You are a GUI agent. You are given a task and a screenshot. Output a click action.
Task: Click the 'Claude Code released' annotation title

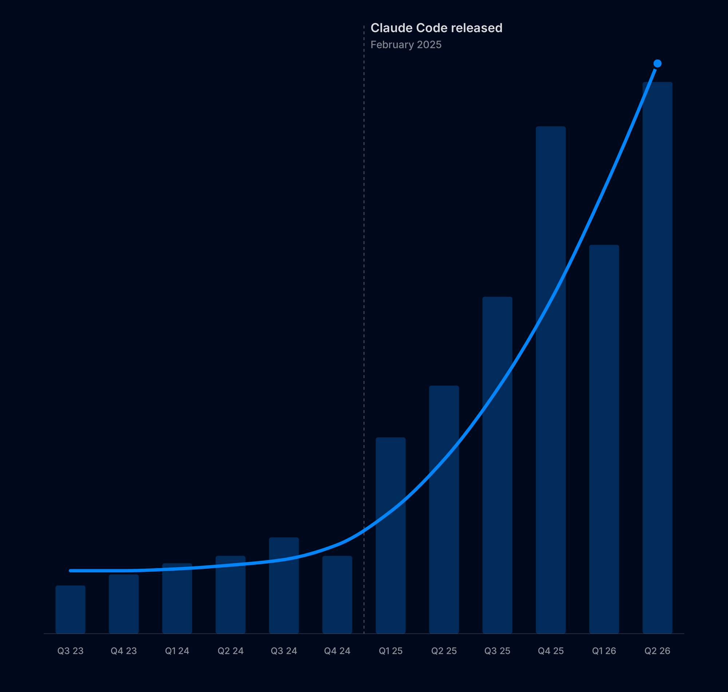point(436,28)
